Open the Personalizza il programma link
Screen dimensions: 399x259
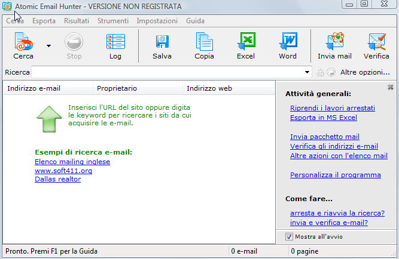pyautogui.click(x=335, y=175)
